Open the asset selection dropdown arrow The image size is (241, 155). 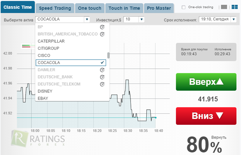[x=87, y=19]
